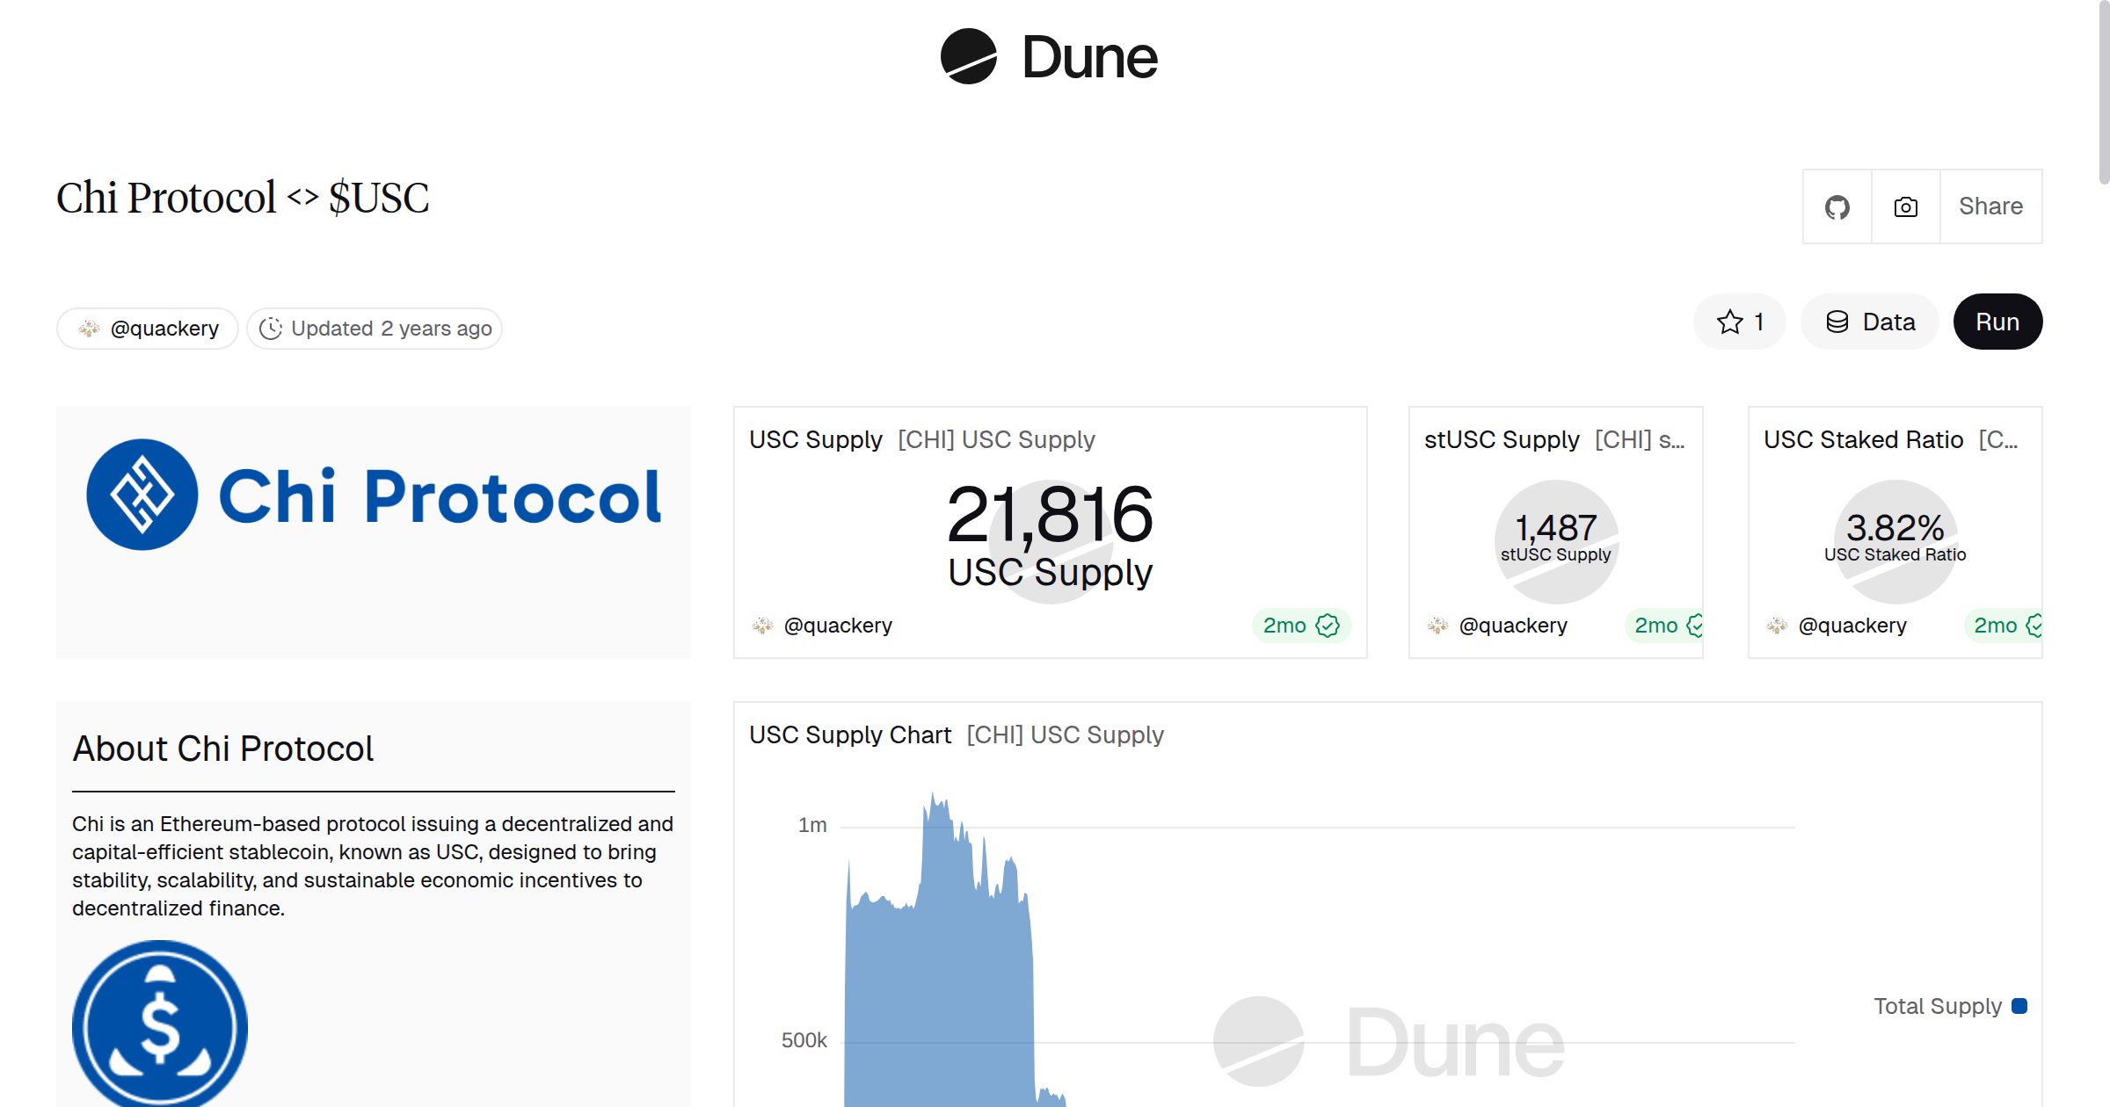Star the dashboard using the star toggle
2110x1107 pixels.
[x=1730, y=322]
